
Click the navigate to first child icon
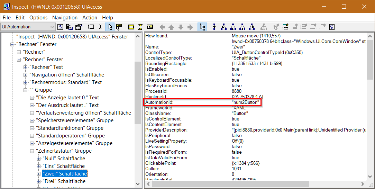tap(223, 27)
